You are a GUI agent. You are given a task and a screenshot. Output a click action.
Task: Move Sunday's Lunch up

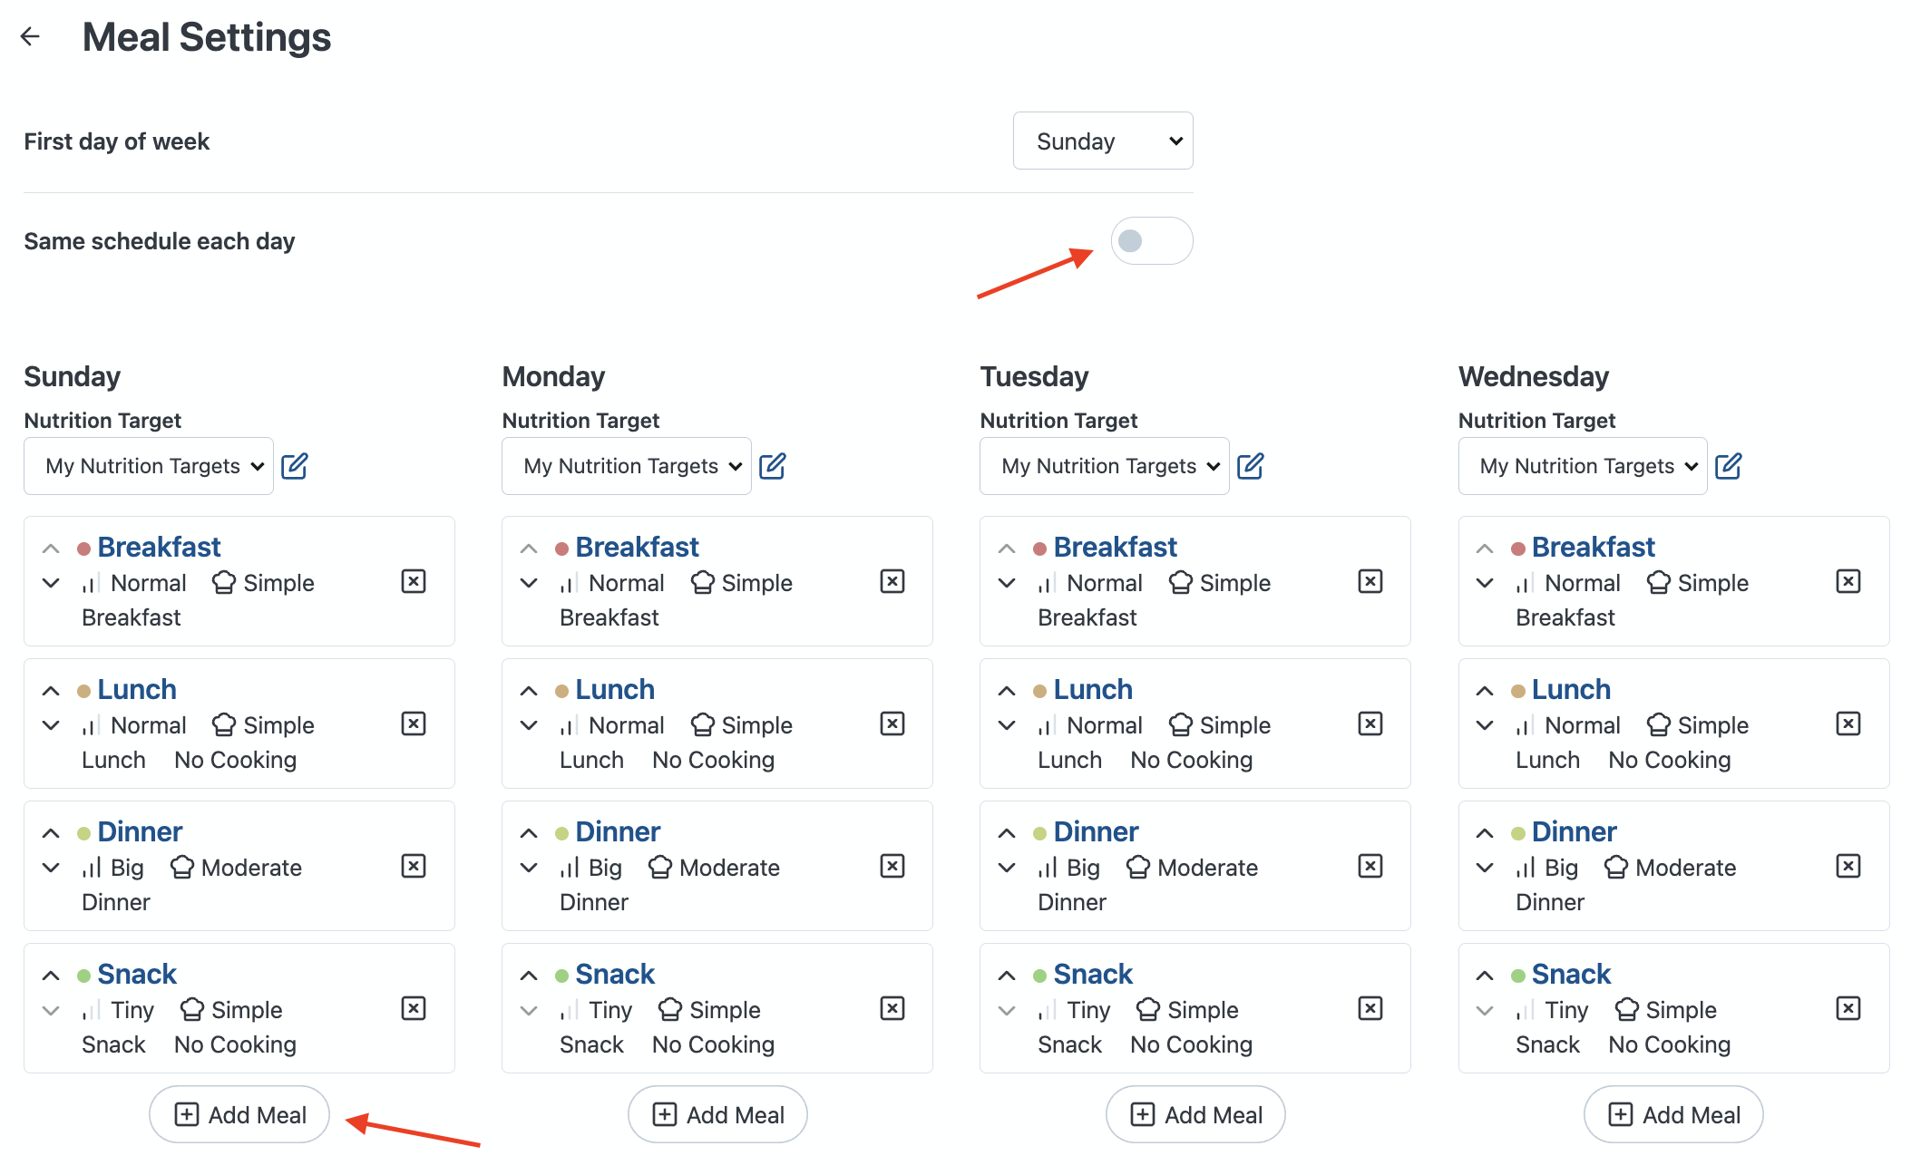point(51,691)
